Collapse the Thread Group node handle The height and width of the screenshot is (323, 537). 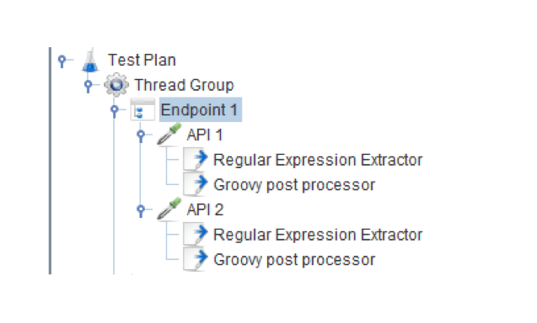(89, 86)
